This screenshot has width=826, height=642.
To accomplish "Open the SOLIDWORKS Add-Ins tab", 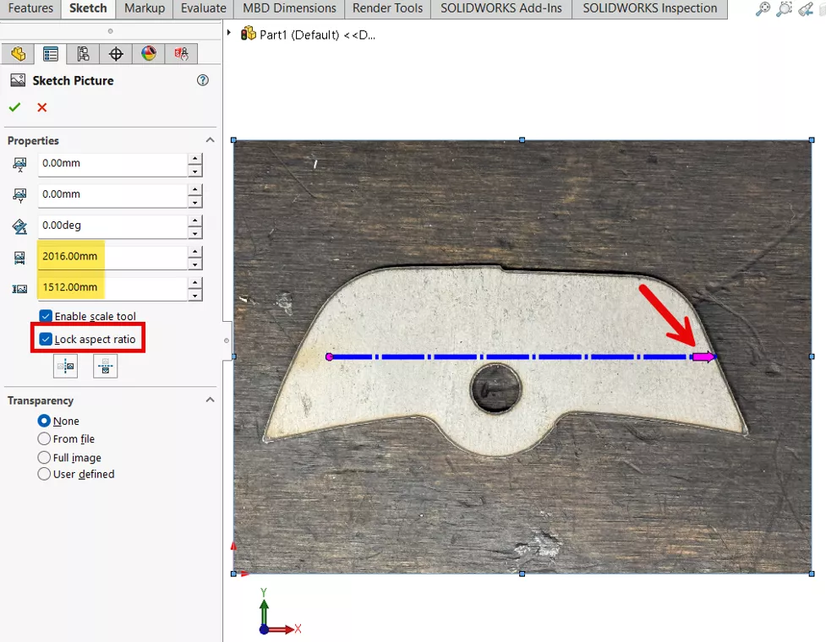I will (501, 8).
